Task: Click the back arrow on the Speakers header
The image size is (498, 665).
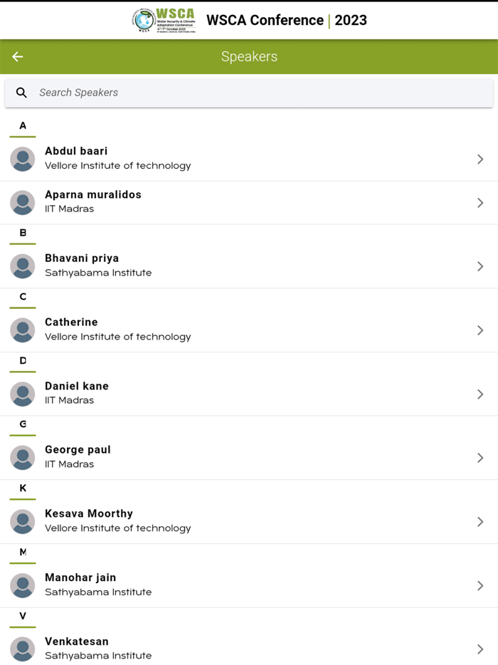Action: tap(17, 56)
